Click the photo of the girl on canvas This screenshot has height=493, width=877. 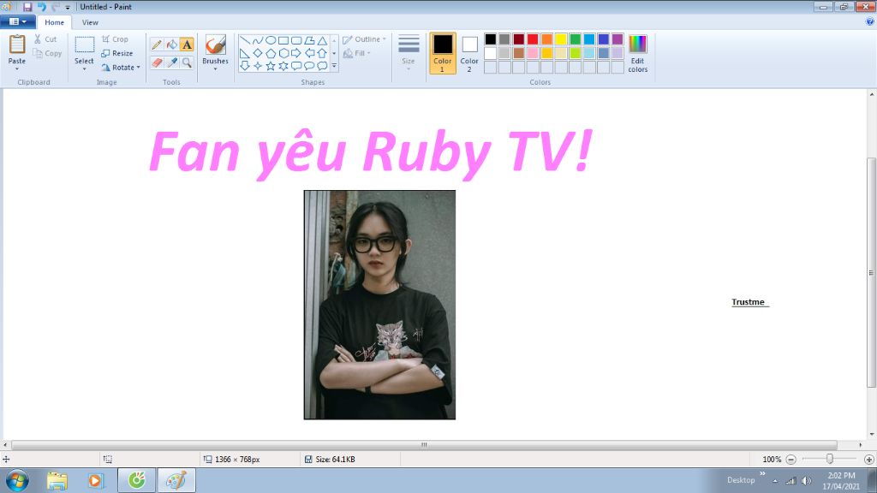pos(379,305)
